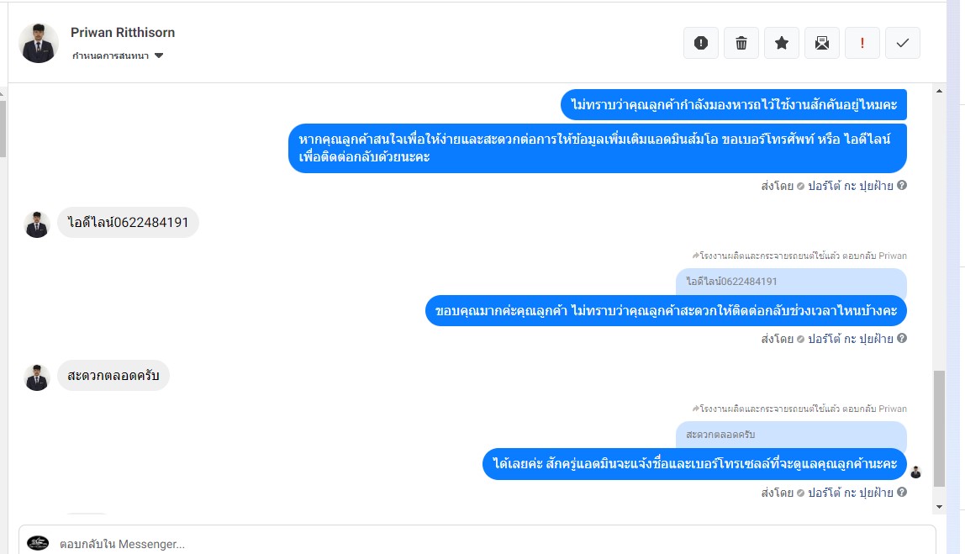Click page avatar icon in reply box
Screen dimensions: 965x554
tap(38, 543)
